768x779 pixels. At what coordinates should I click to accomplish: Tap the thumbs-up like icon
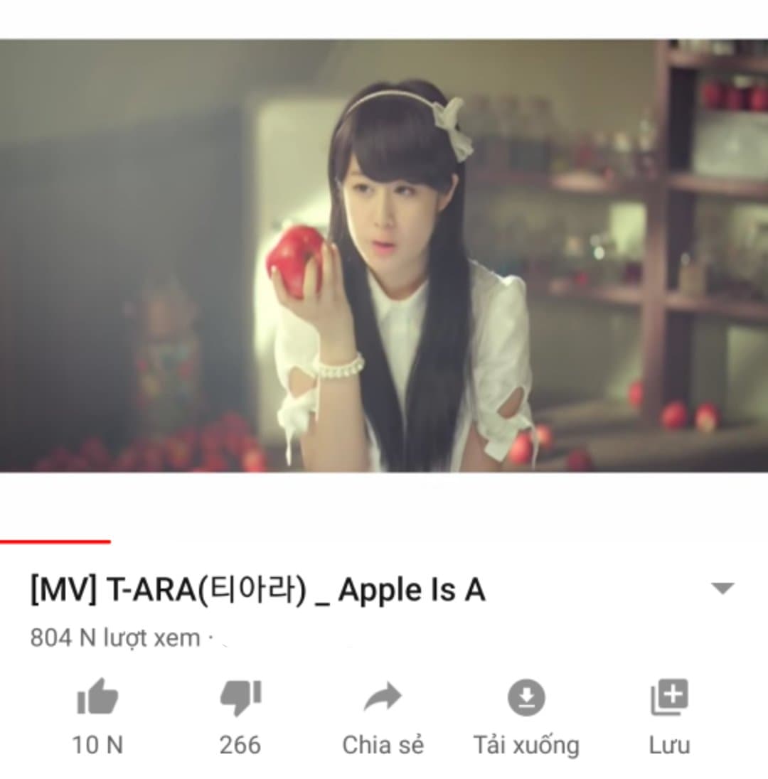[x=97, y=697]
